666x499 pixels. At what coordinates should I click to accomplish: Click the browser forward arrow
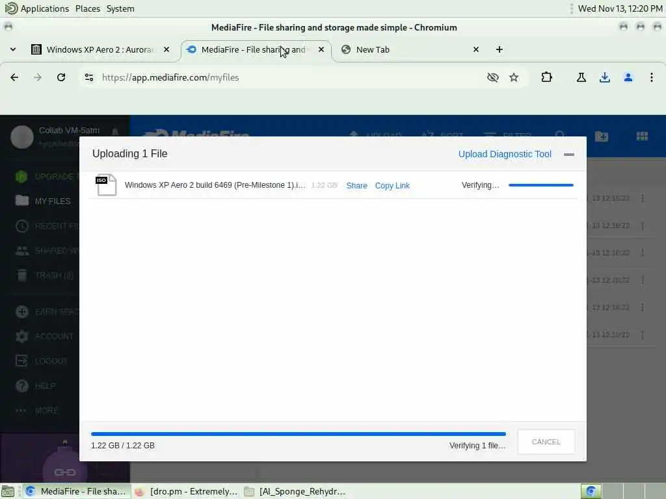coord(38,77)
